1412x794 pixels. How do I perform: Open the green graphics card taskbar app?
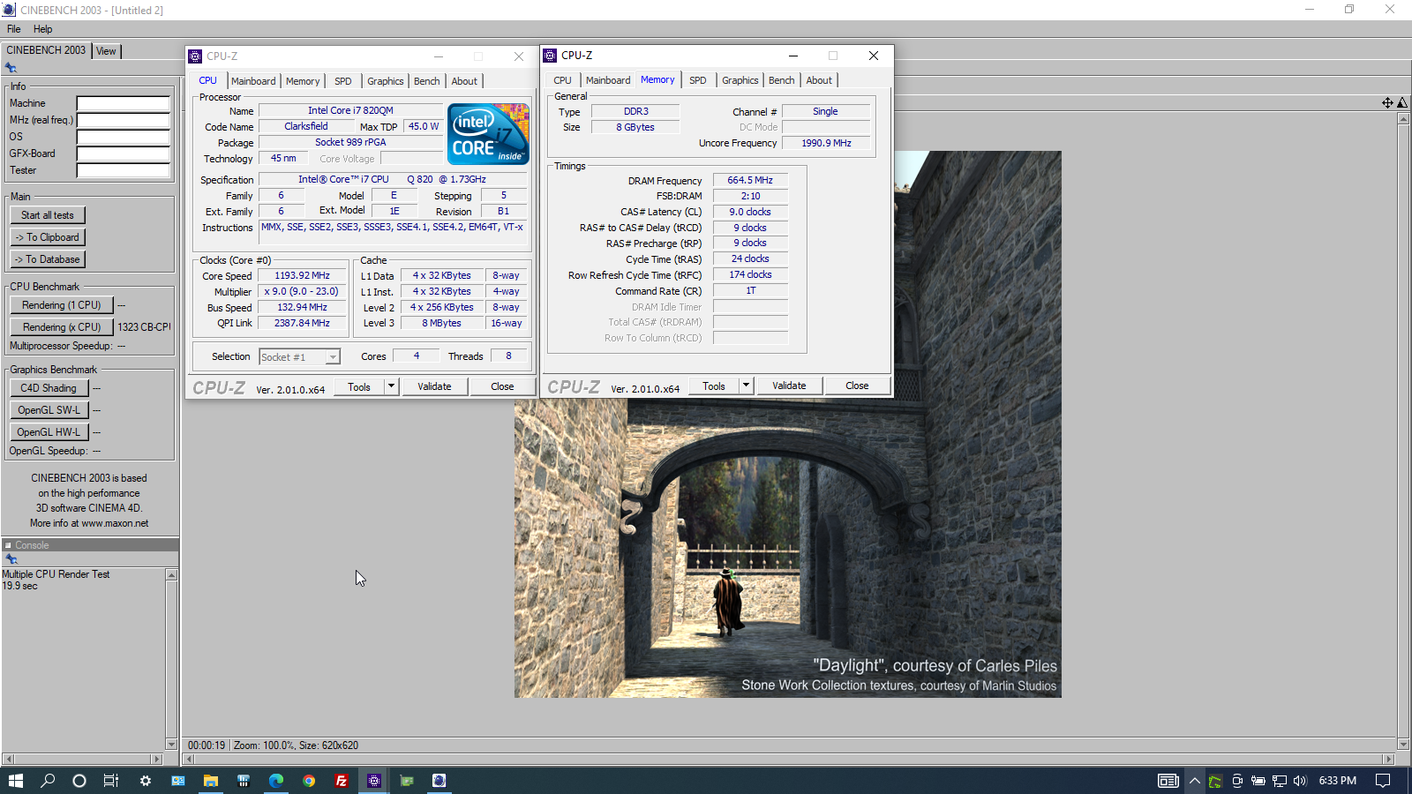click(x=407, y=781)
